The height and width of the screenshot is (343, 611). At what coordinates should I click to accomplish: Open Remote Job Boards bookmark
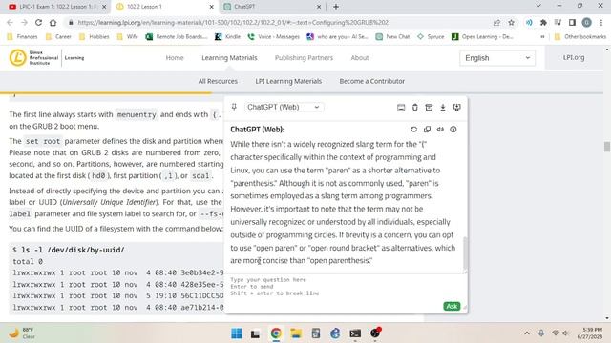click(177, 36)
